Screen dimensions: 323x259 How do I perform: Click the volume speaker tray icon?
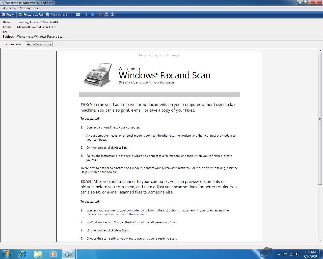pyautogui.click(x=298, y=254)
